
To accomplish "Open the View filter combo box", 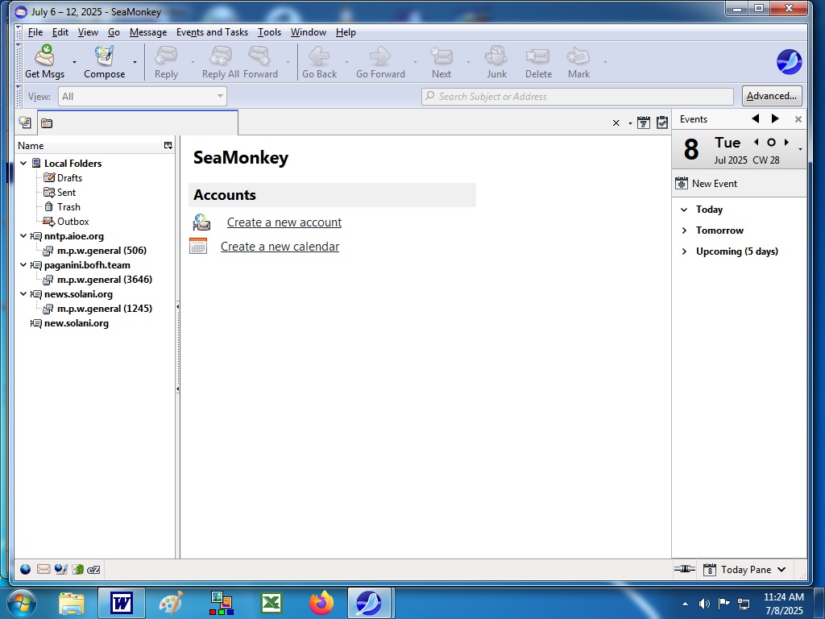I will coord(142,97).
